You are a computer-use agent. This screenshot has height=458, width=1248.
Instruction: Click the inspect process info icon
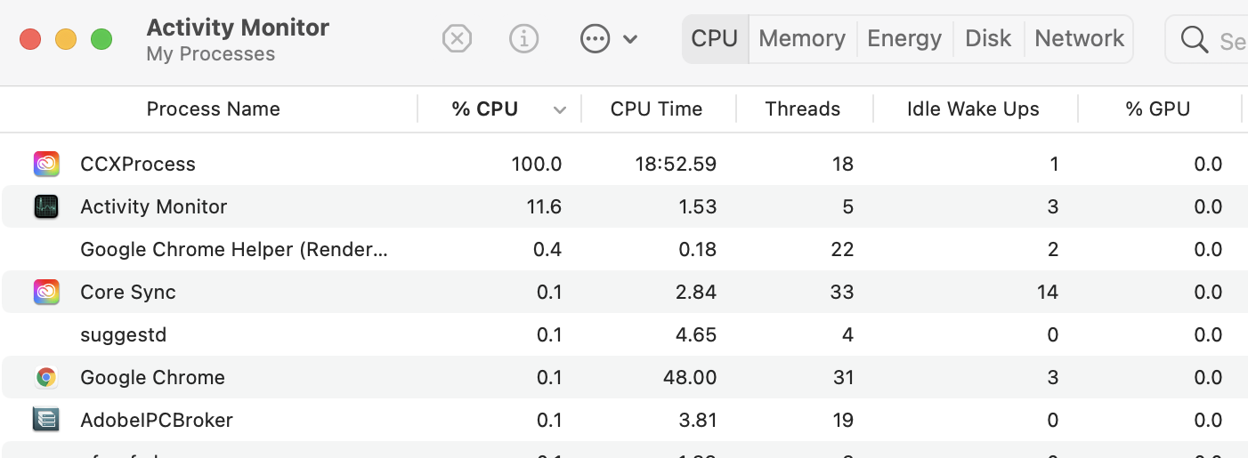point(523,39)
